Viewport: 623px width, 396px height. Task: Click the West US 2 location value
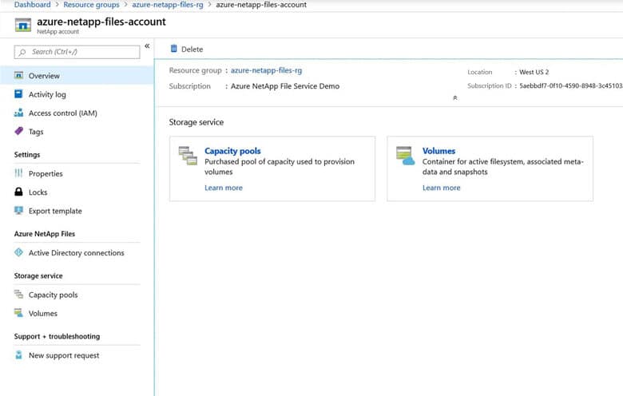534,72
